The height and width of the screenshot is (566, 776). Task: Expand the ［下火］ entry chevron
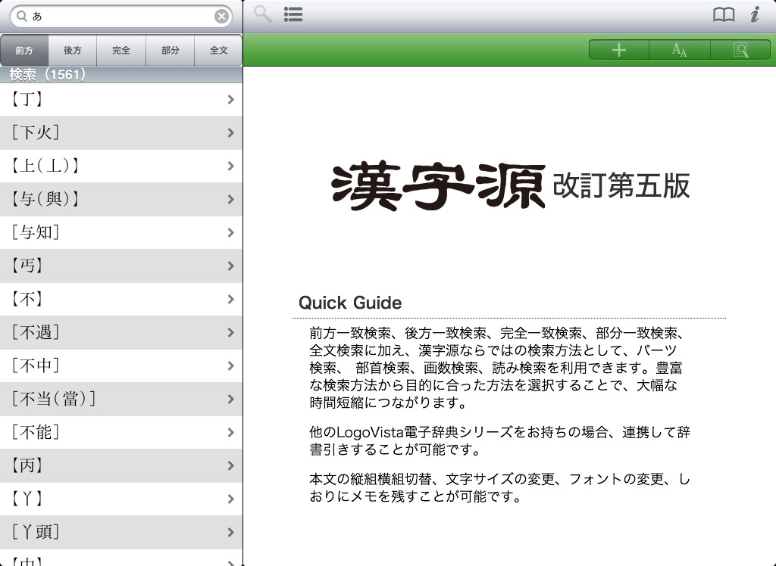point(230,133)
